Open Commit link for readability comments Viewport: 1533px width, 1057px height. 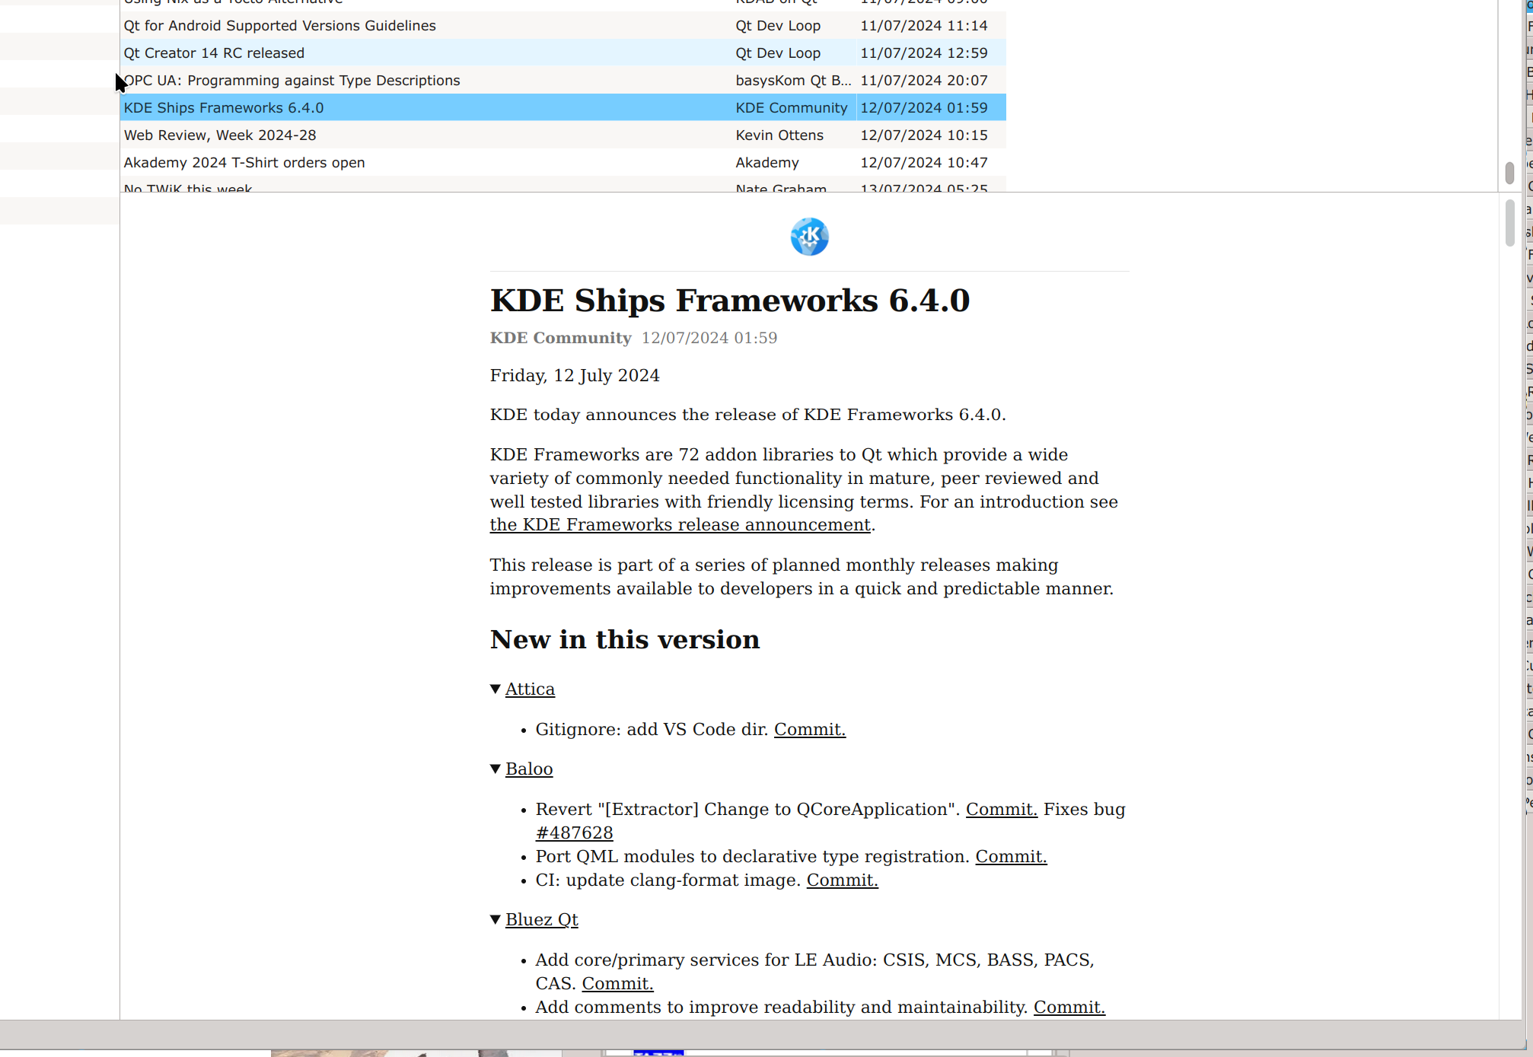(1069, 1008)
